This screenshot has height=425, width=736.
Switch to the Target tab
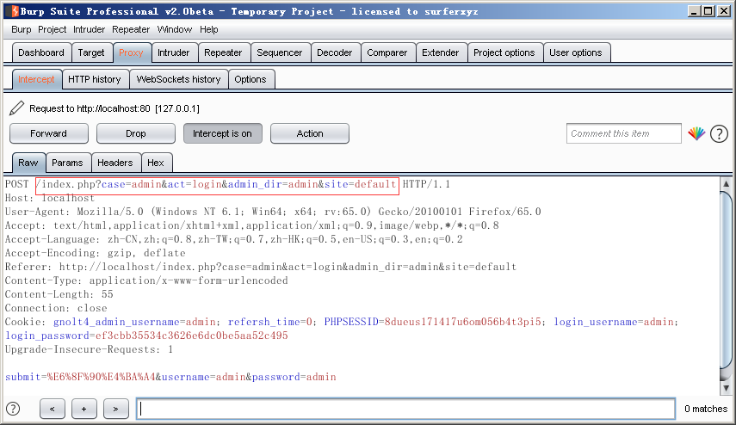91,52
